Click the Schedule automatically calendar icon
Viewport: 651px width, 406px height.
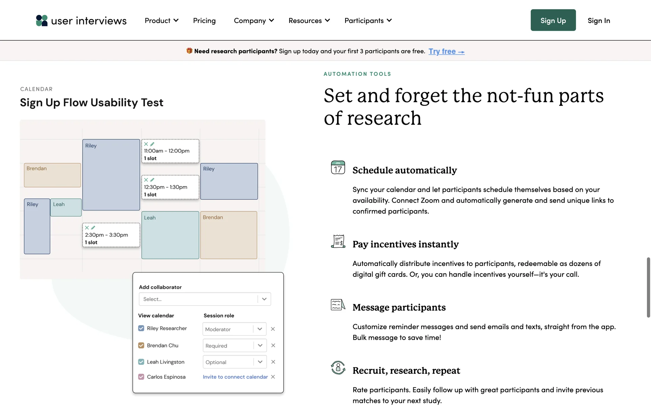[x=338, y=167]
